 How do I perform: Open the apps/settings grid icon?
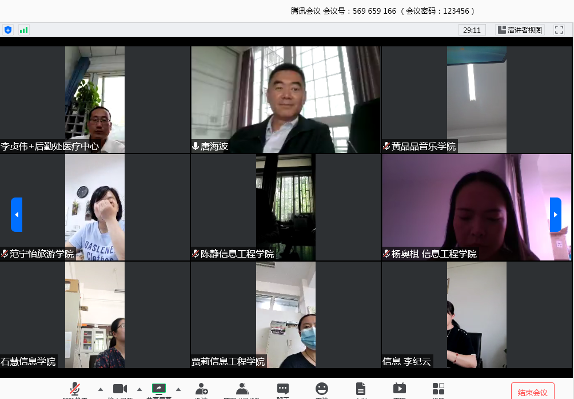tap(439, 389)
